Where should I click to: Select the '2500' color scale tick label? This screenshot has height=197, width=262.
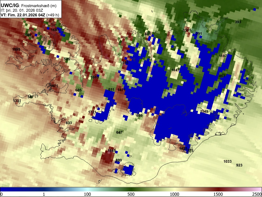(257, 194)
